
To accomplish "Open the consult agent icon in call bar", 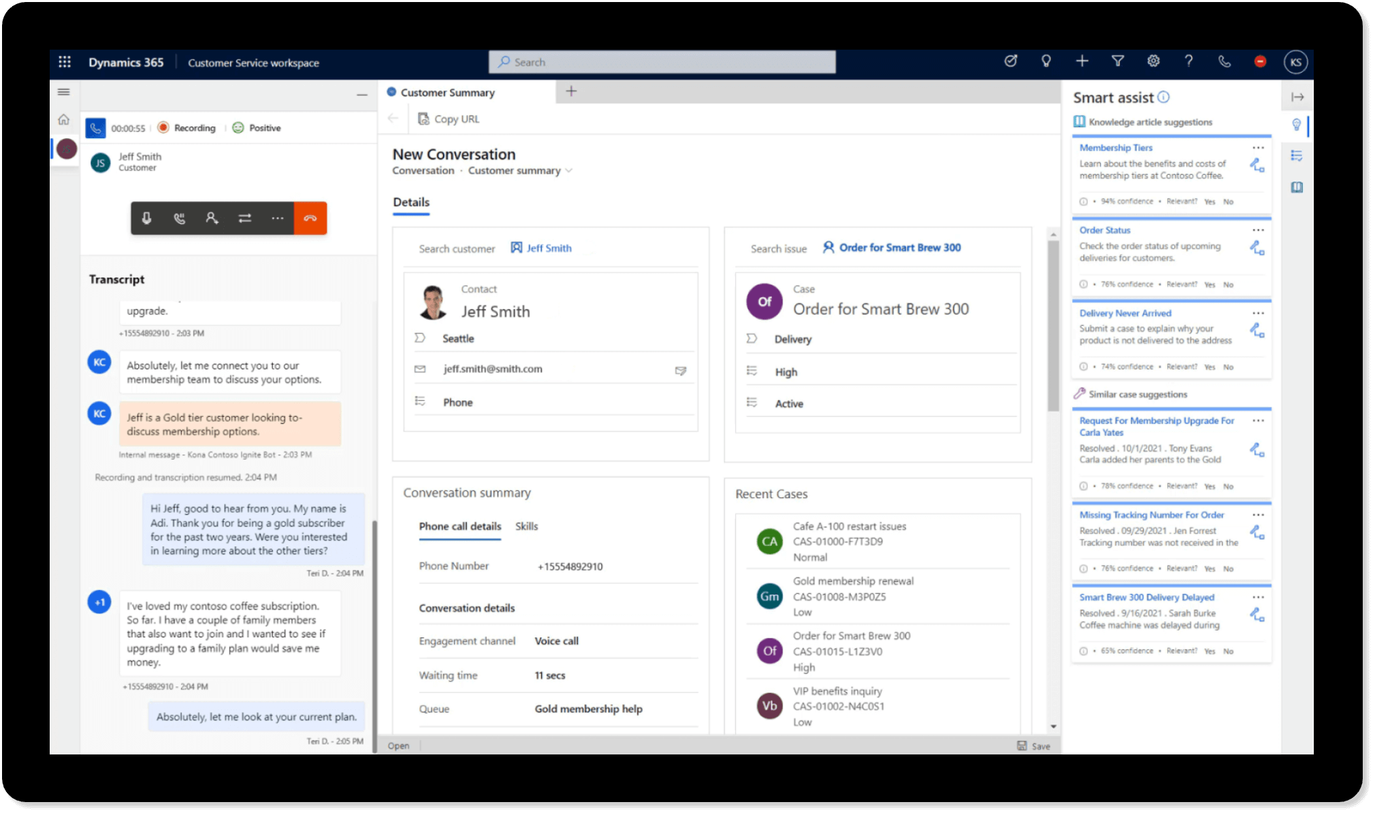I will [x=212, y=218].
